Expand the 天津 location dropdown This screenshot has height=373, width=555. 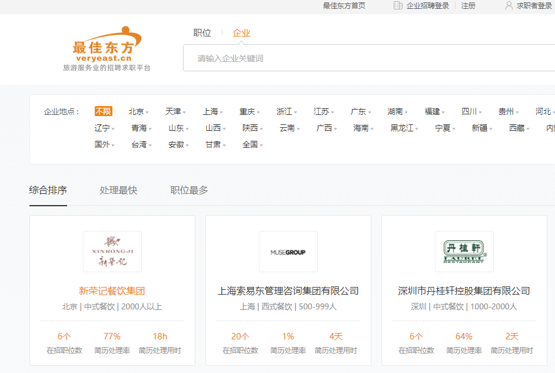175,111
